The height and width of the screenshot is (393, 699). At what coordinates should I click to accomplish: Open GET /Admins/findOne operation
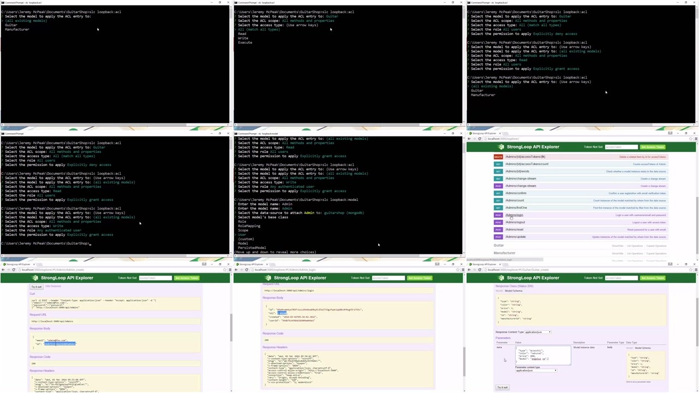(x=516, y=207)
